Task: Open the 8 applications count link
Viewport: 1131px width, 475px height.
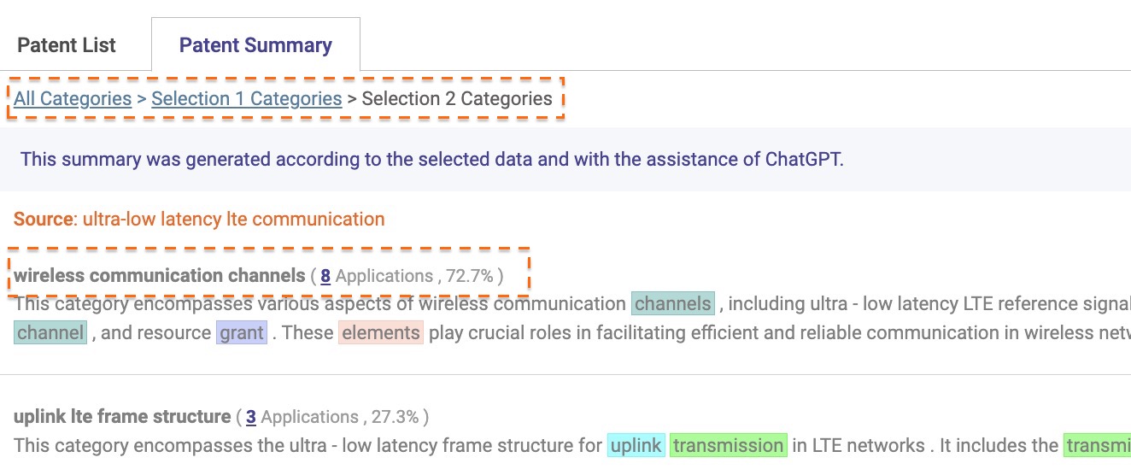Action: pos(325,276)
